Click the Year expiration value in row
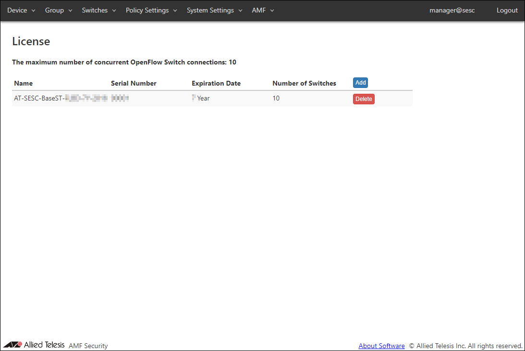525x351 pixels. point(203,98)
